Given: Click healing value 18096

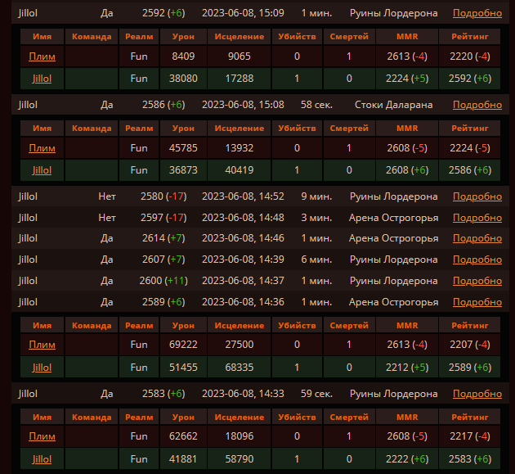Looking at the screenshot, I should tap(239, 436).
